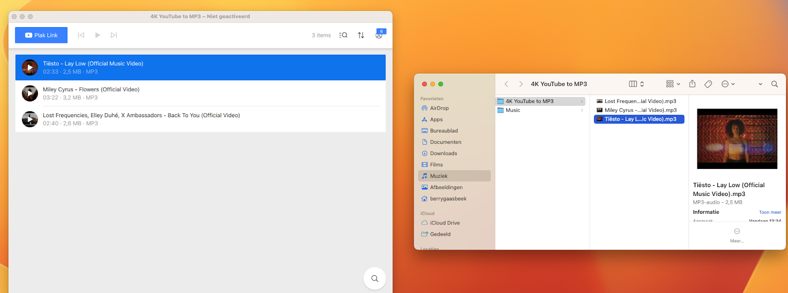Open the Finder action ellipsis dropdown
This screenshot has height=293, width=788.
pos(728,84)
